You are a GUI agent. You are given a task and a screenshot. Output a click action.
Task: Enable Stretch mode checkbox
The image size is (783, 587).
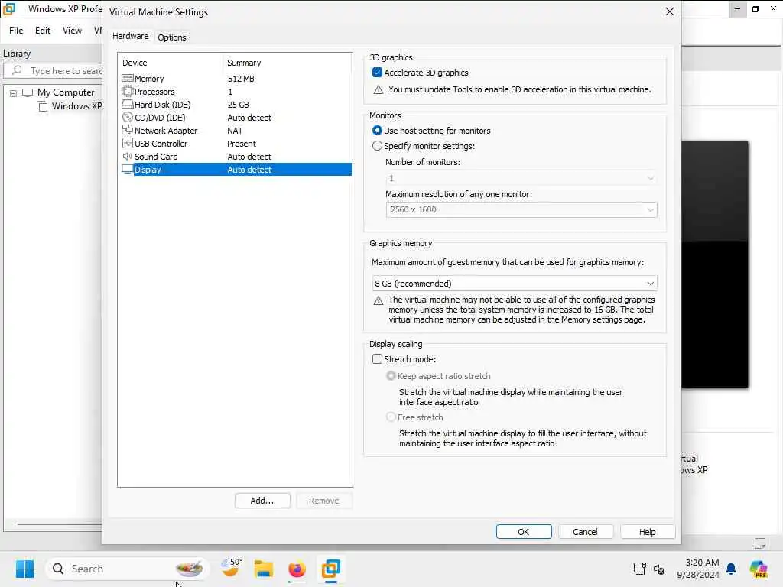coord(378,359)
